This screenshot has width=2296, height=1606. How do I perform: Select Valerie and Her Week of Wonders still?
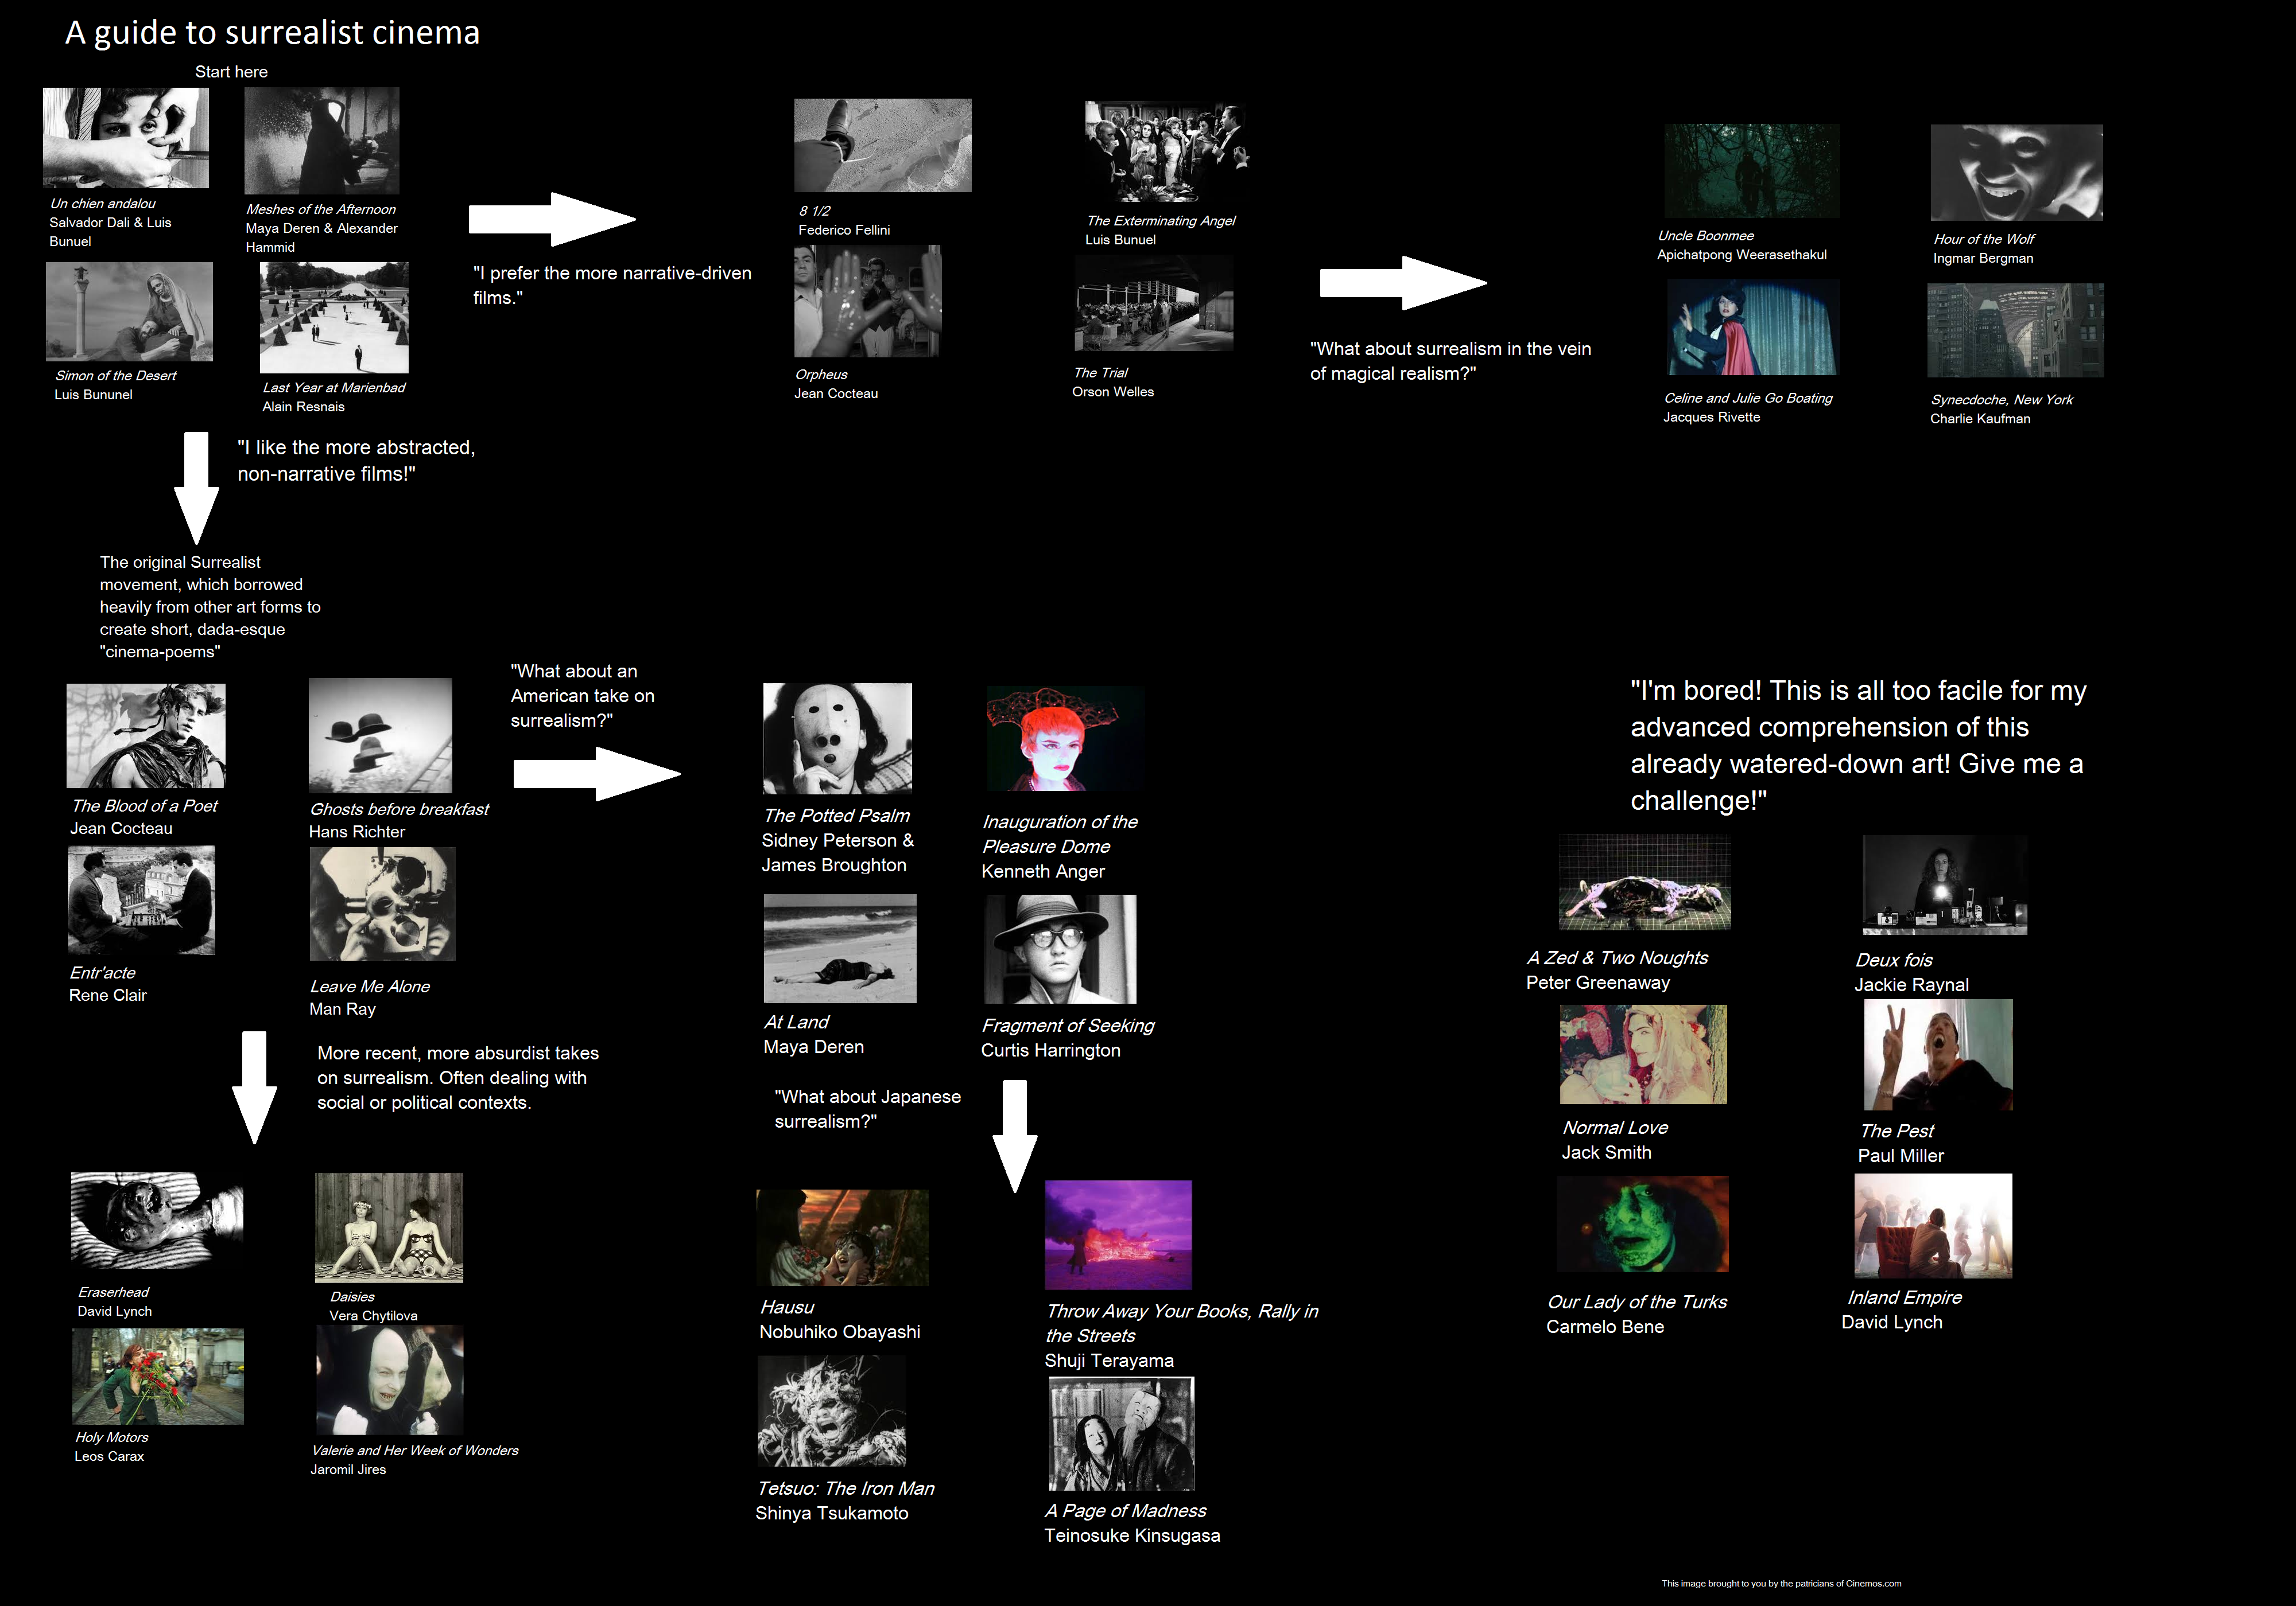(x=390, y=1380)
